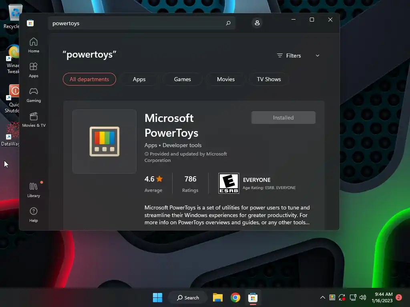
Task: Click the taskbar Search box
Action: 188,297
